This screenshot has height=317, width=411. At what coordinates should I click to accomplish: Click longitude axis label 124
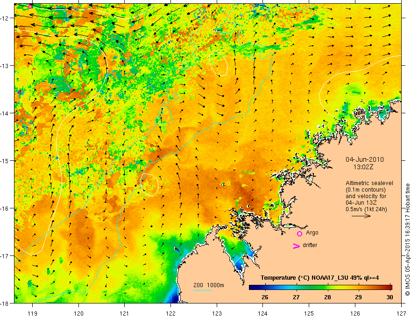263,313
